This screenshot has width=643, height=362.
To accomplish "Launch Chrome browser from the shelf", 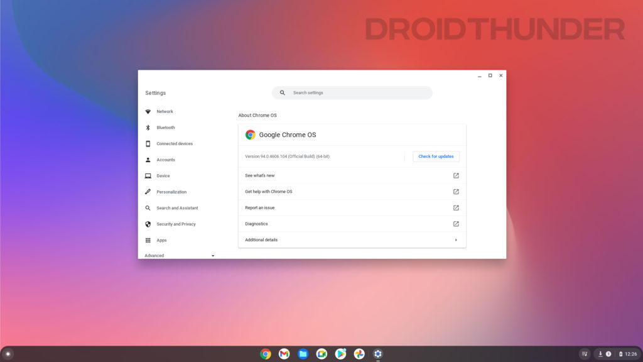I will [x=266, y=354].
